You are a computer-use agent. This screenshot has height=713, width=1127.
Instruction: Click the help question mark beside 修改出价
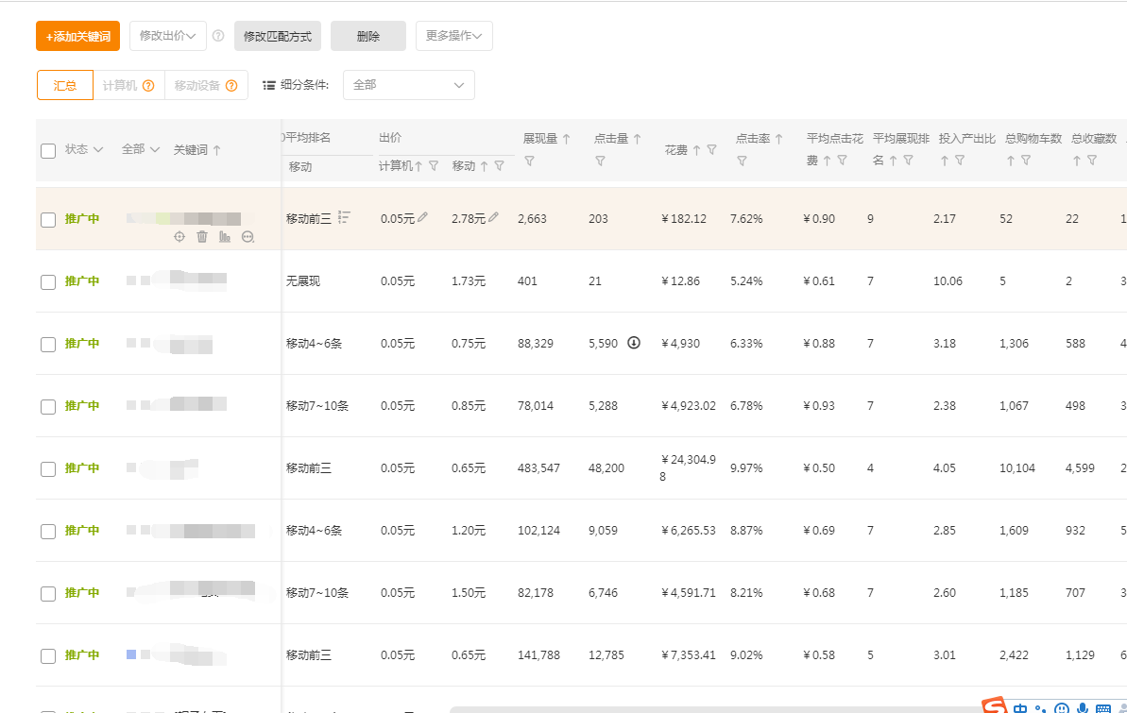pyautogui.click(x=218, y=36)
